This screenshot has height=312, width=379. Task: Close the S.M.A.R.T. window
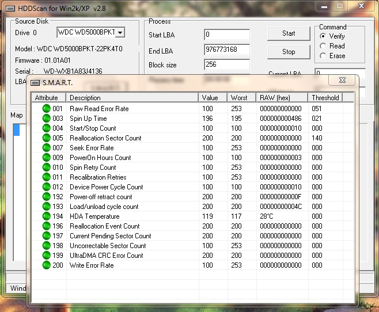tap(342, 80)
